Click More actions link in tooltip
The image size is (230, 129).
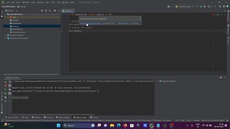[124, 23]
